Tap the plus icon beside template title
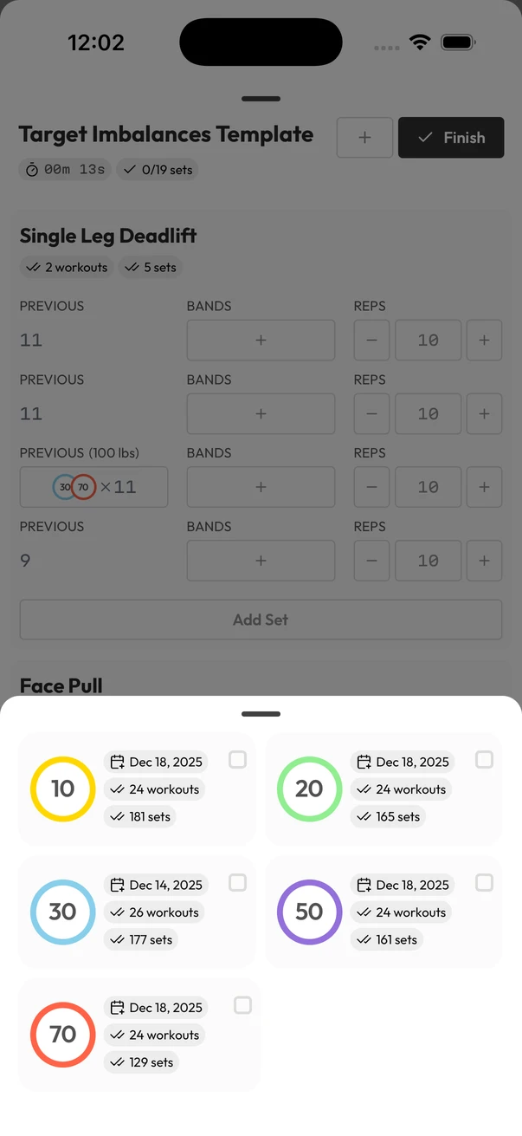This screenshot has height=1136, width=522. pyautogui.click(x=364, y=138)
